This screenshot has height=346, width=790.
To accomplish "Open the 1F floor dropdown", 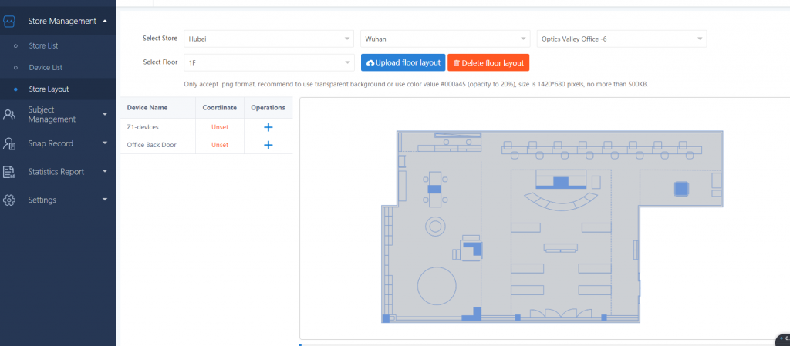I will [269, 63].
